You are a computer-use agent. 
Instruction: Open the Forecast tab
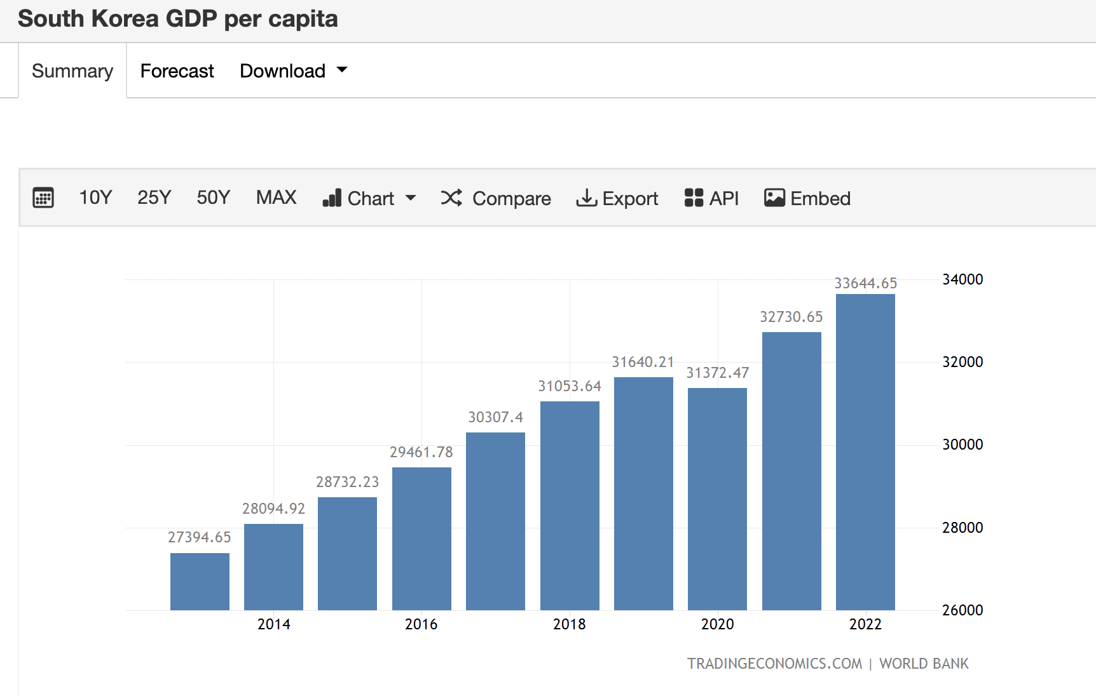pos(177,71)
